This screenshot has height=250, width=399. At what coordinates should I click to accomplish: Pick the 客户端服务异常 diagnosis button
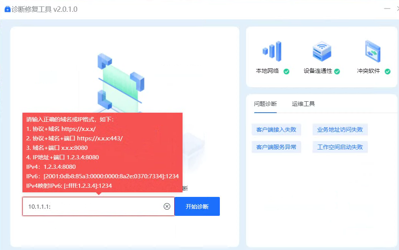pyautogui.click(x=277, y=147)
